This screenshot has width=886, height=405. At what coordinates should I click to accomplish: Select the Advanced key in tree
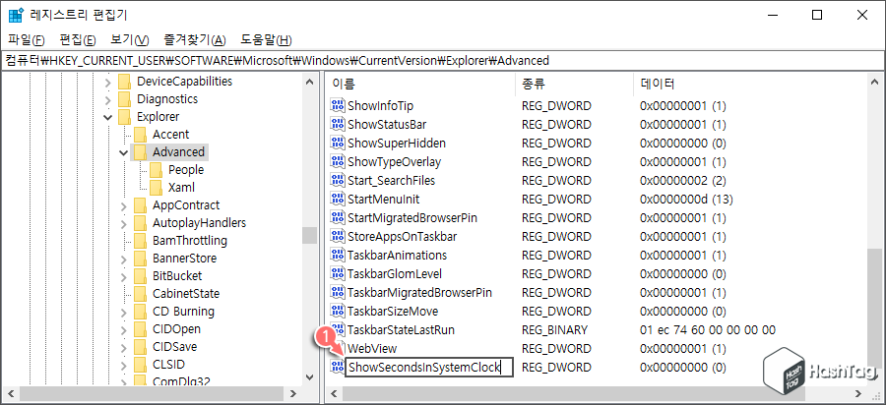[x=178, y=152]
